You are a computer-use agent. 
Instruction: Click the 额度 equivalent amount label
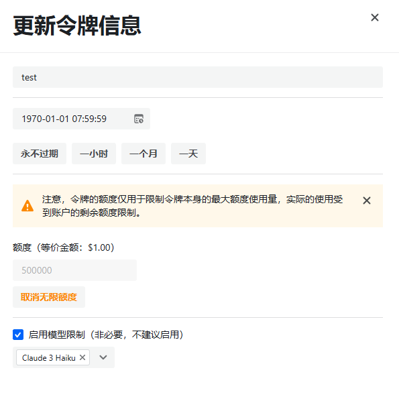[x=64, y=247]
